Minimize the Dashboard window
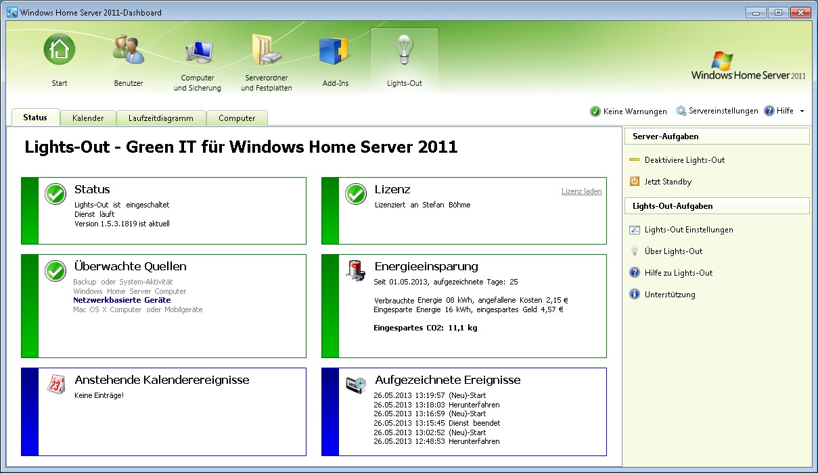Viewport: 818px width, 473px height. coord(756,12)
